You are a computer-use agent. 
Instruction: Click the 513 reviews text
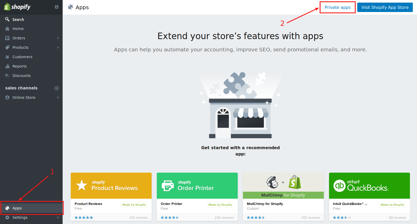(311, 217)
